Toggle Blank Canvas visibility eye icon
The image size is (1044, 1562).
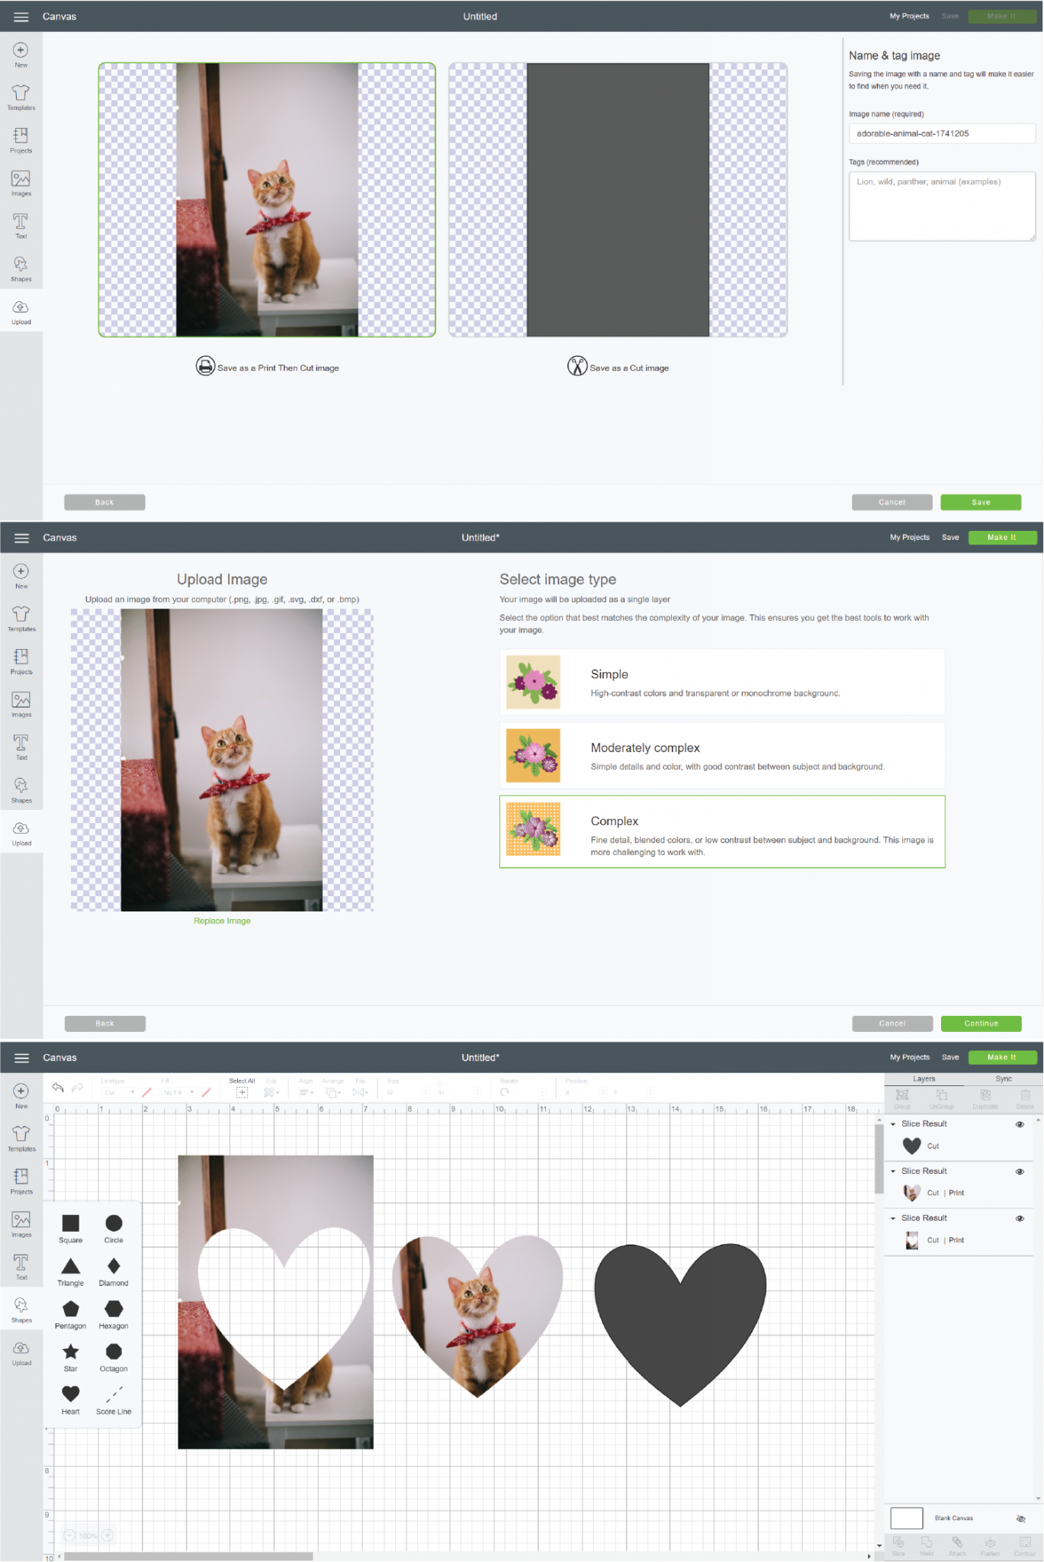(1020, 1519)
